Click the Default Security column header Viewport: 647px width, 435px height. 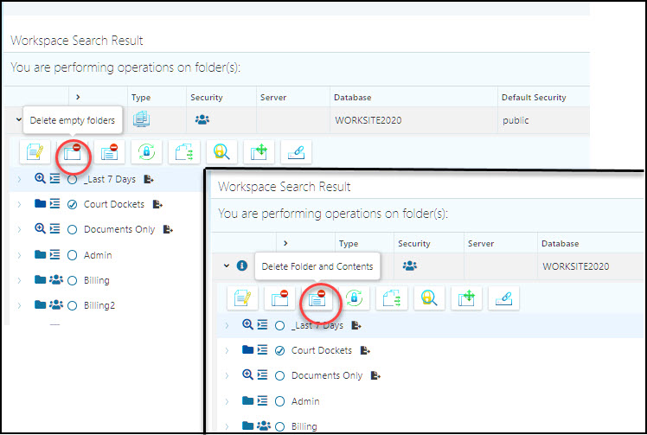pyautogui.click(x=534, y=98)
